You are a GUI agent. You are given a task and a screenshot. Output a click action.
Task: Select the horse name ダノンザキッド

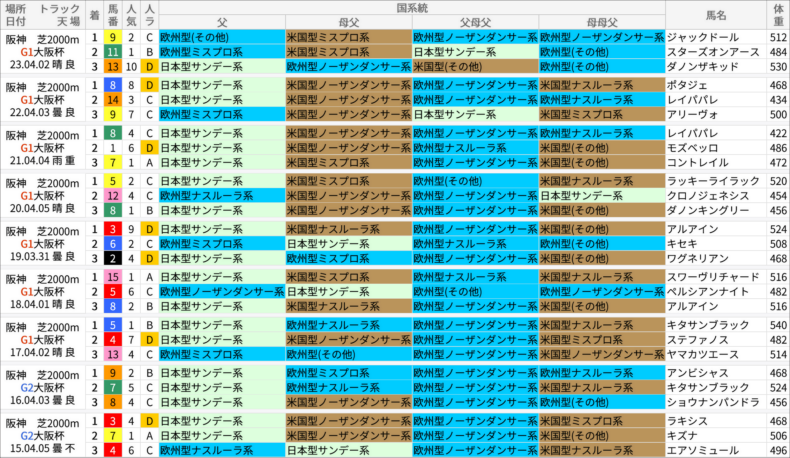point(703,67)
